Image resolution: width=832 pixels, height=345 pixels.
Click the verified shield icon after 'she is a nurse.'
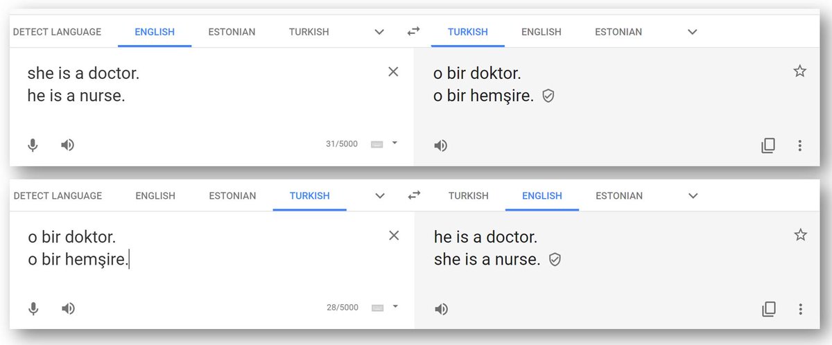554,260
